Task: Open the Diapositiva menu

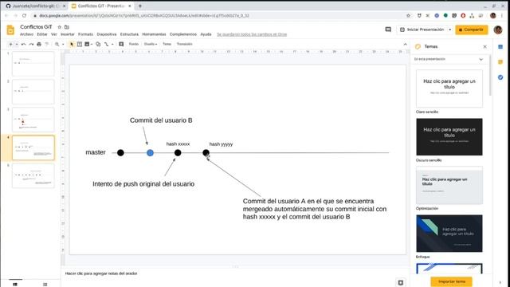Action: point(107,34)
